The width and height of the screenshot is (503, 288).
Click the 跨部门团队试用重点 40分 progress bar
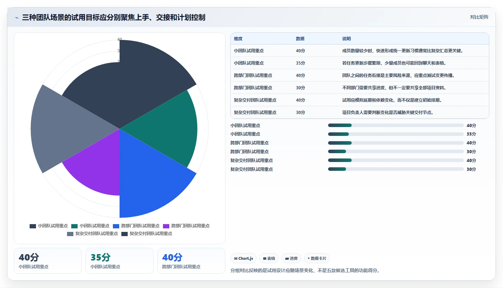396,143
